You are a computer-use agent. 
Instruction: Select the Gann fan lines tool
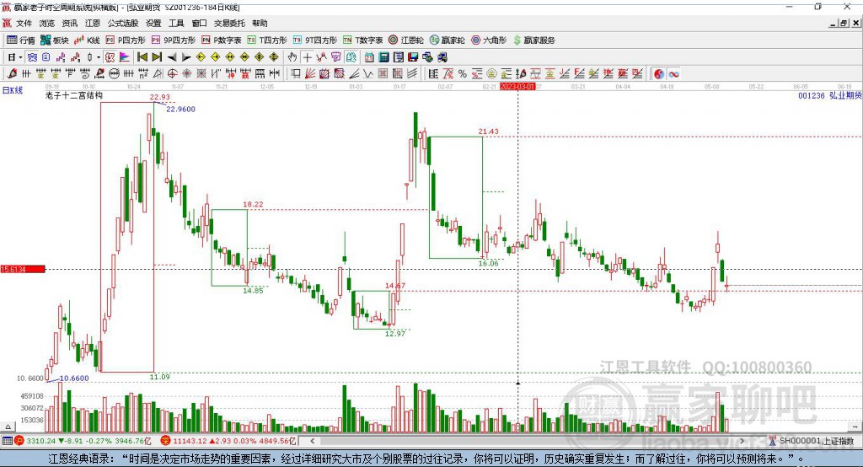(310, 73)
